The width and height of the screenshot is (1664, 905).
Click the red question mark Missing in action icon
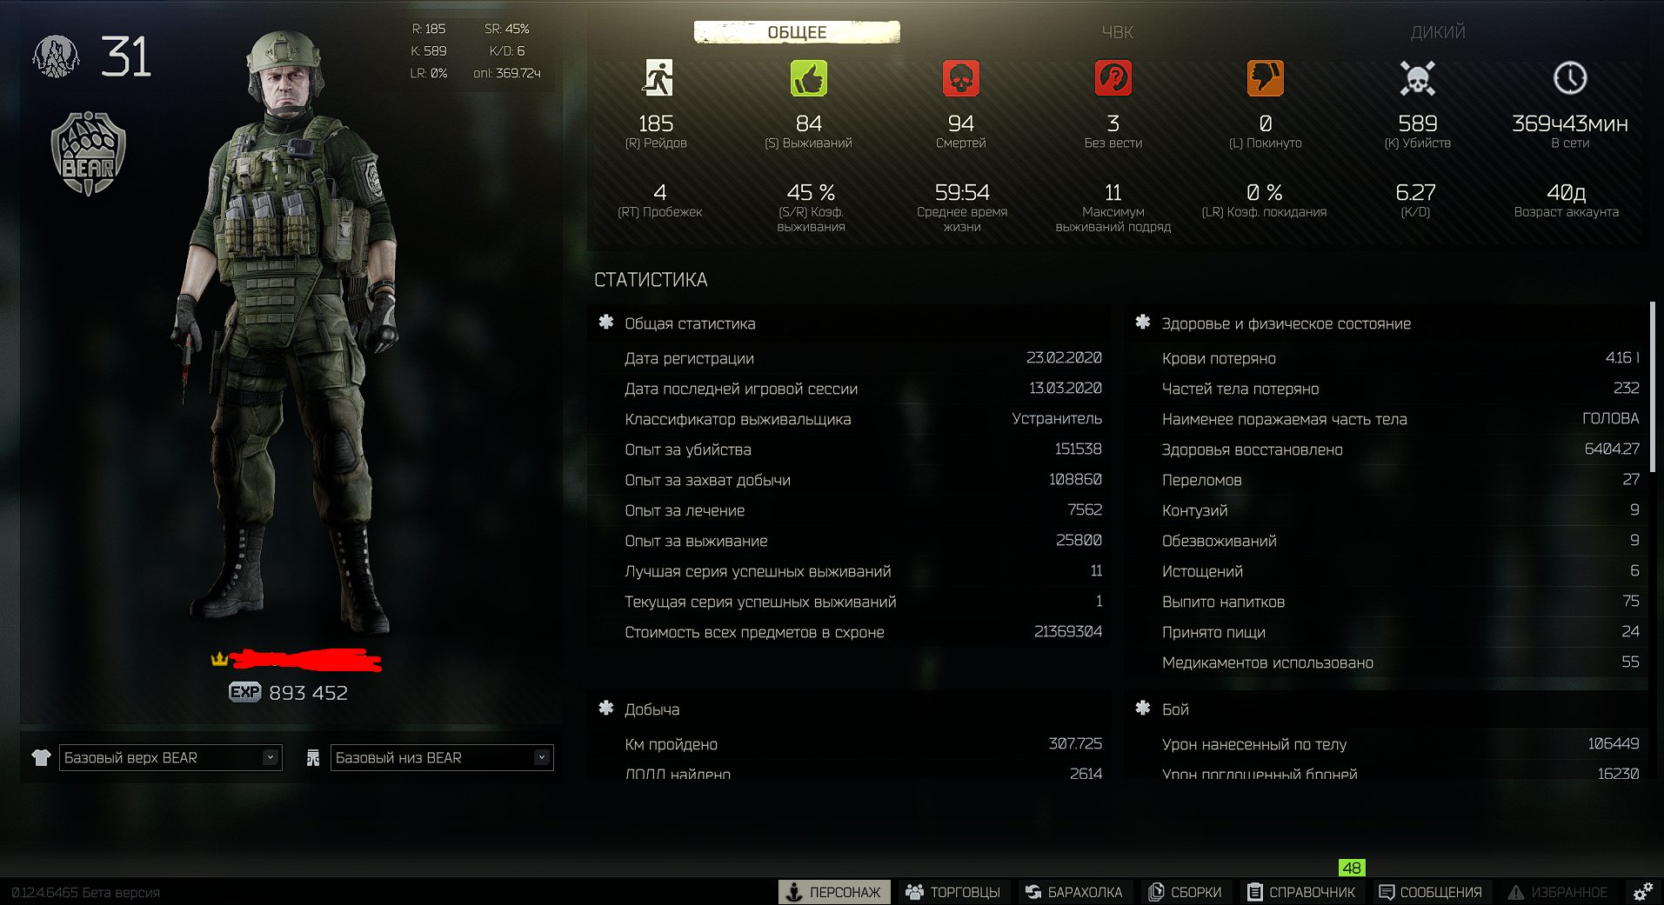(1113, 78)
